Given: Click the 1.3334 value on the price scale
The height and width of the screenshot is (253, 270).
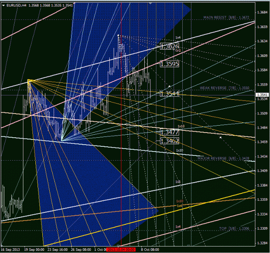Looking at the screenshot, I should [262, 214].
